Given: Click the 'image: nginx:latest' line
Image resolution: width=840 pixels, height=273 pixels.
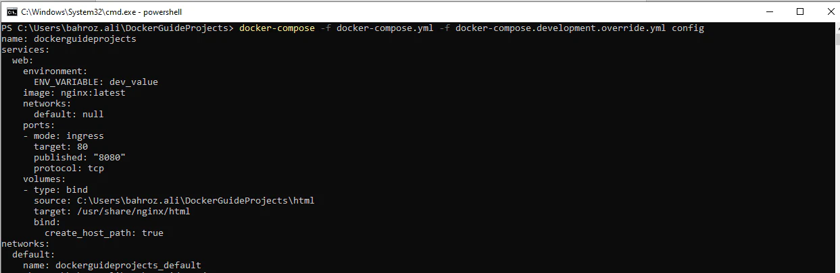Looking at the screenshot, I should (x=74, y=93).
